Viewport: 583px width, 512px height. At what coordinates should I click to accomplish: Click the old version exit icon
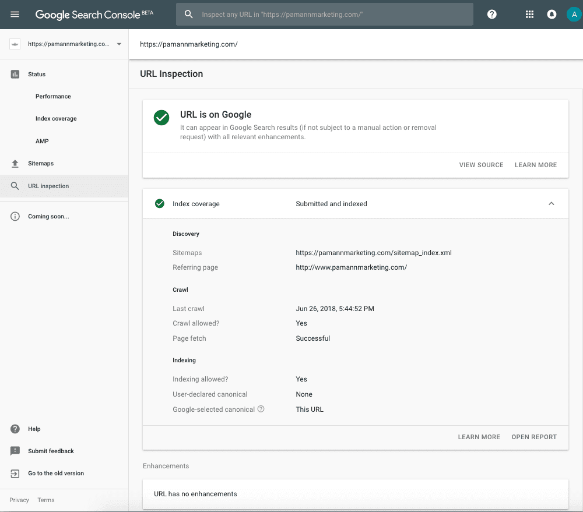[15, 474]
